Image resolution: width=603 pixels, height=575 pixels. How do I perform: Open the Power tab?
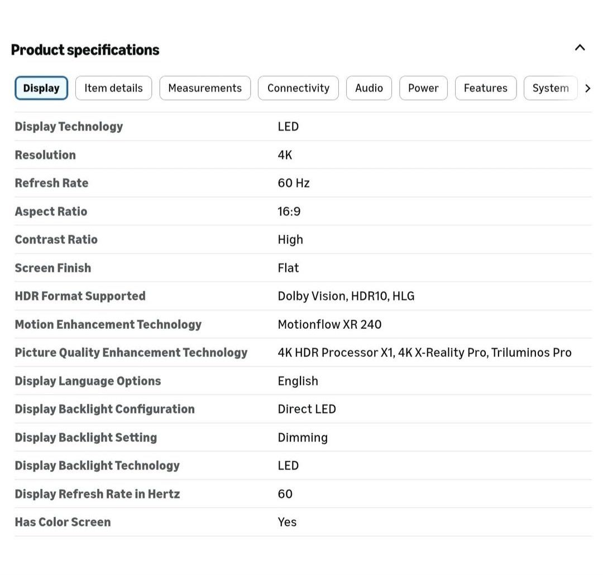point(423,88)
